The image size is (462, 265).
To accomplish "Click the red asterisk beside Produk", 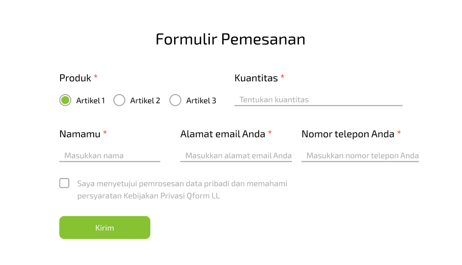I will pyautogui.click(x=96, y=77).
